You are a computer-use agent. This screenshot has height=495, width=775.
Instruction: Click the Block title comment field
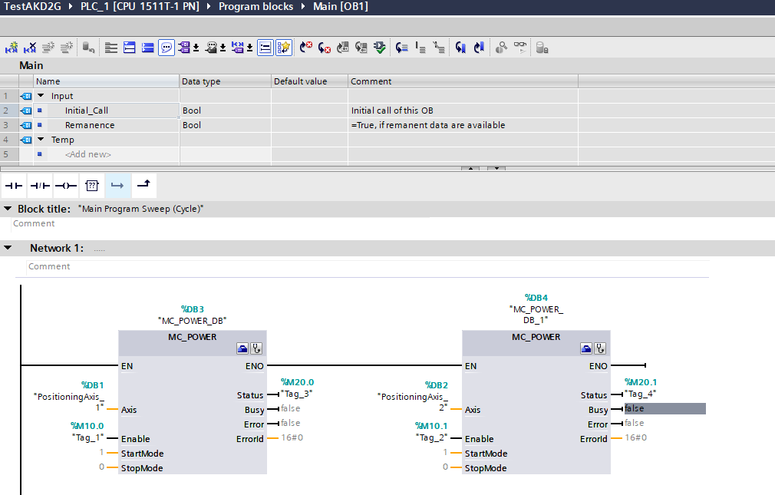(221, 223)
